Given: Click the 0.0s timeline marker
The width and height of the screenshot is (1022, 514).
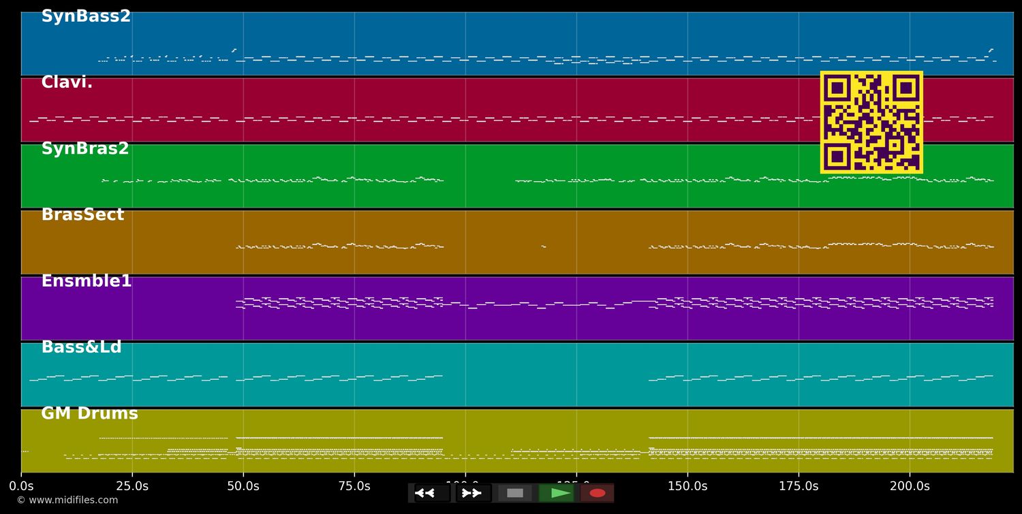Looking at the screenshot, I should [22, 486].
